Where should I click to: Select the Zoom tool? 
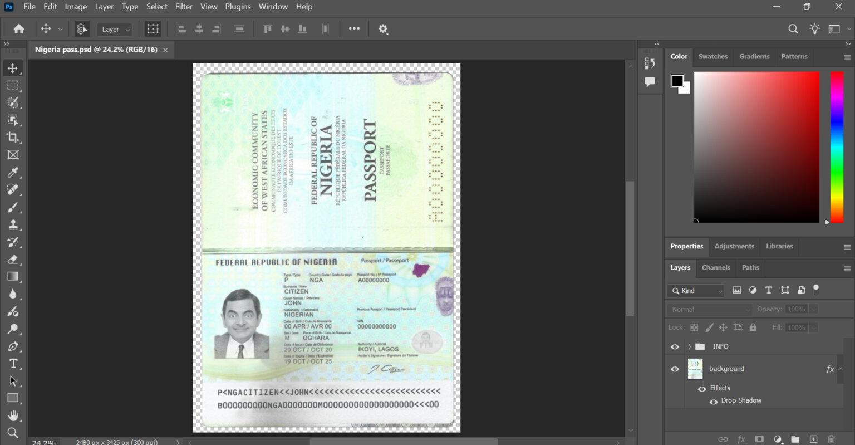pyautogui.click(x=13, y=433)
